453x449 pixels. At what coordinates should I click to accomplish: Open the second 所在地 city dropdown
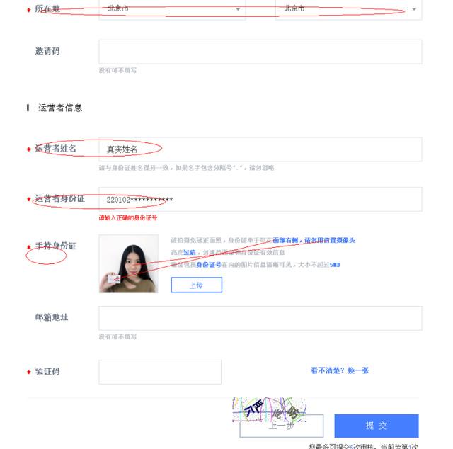pyautogui.click(x=349, y=9)
